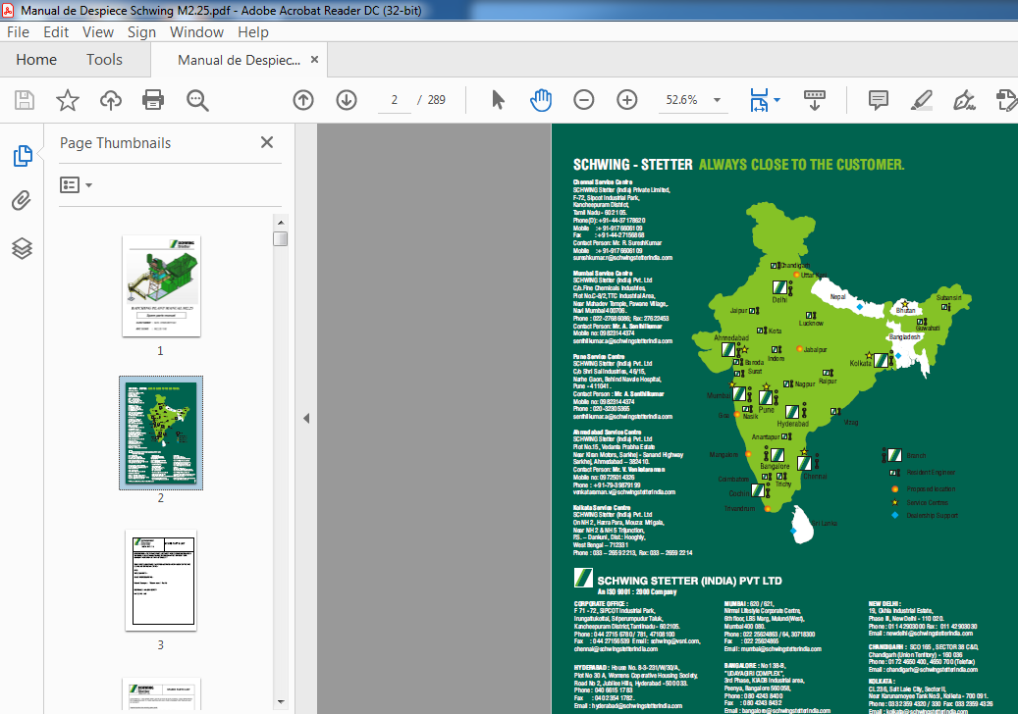Select the Highlight text tool
1018x714 pixels.
[x=921, y=100]
